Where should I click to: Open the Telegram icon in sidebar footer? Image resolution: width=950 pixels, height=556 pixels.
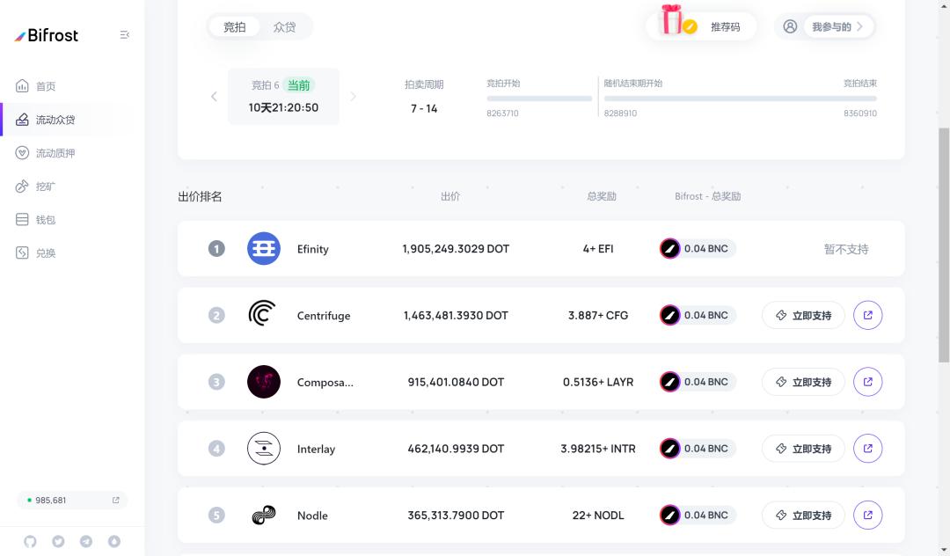[x=86, y=542]
